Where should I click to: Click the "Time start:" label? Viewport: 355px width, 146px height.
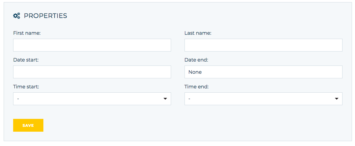[26, 87]
